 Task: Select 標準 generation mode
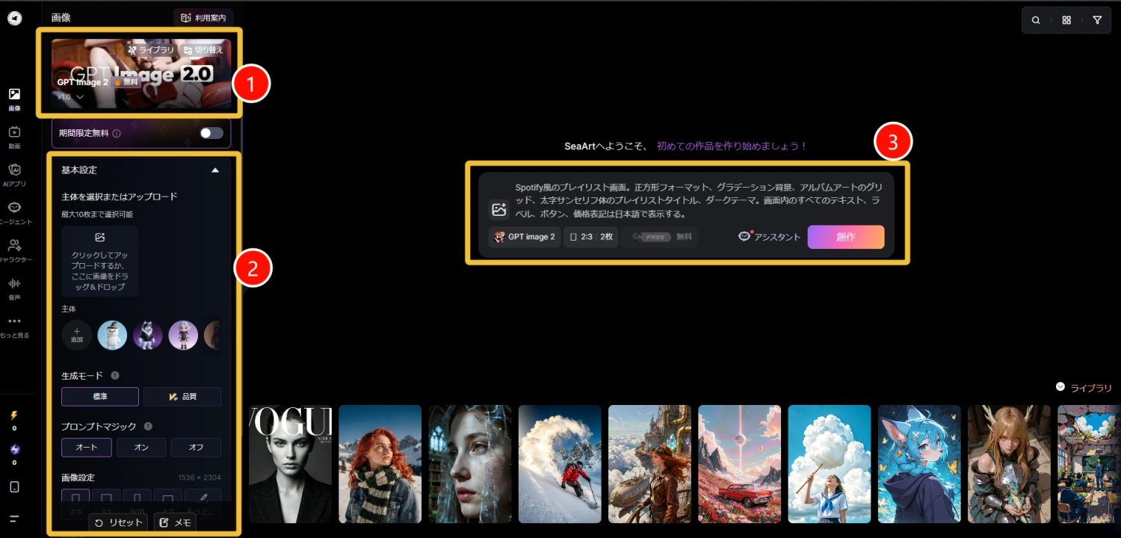100,397
